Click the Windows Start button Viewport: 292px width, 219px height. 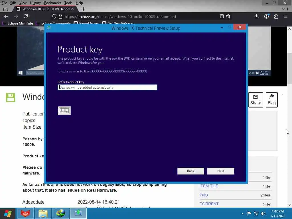8,213
